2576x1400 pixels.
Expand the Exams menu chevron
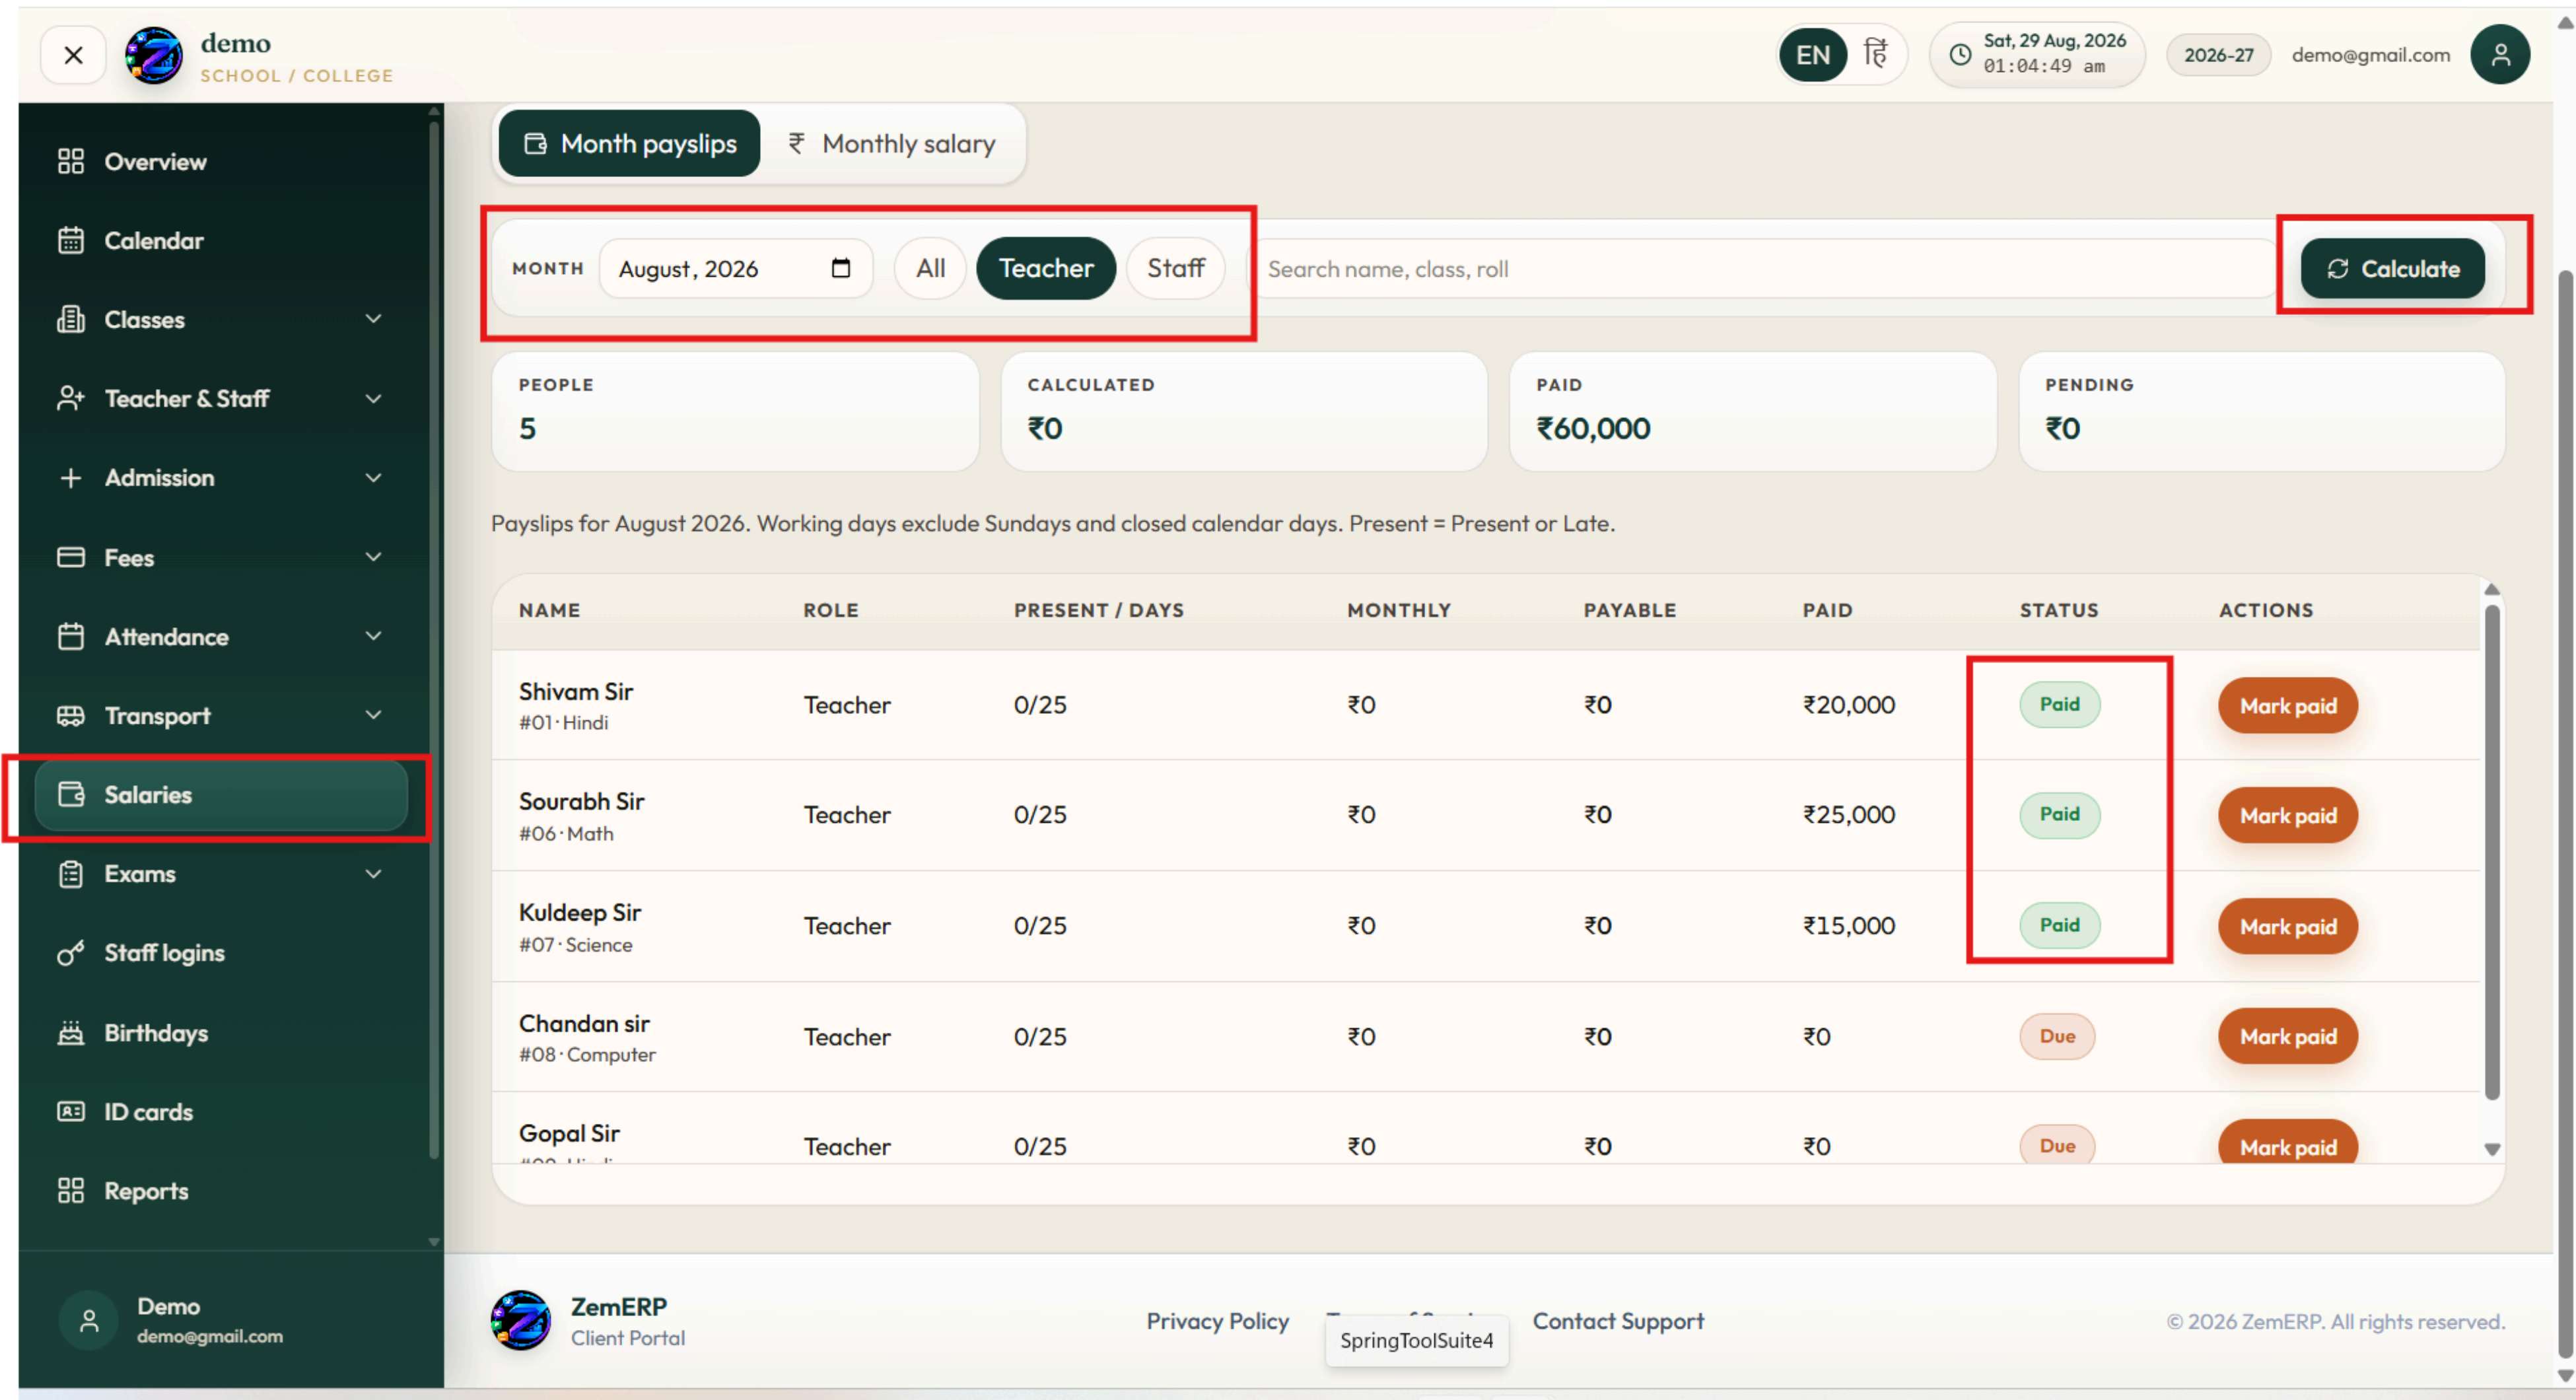point(373,873)
